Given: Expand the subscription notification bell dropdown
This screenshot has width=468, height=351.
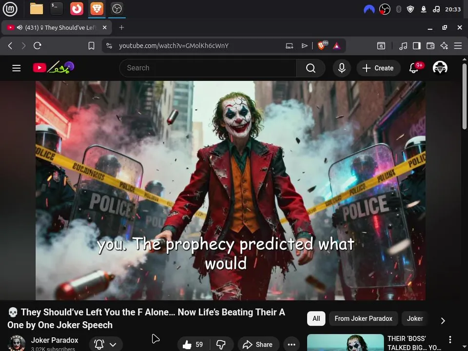Looking at the screenshot, I should [x=106, y=345].
